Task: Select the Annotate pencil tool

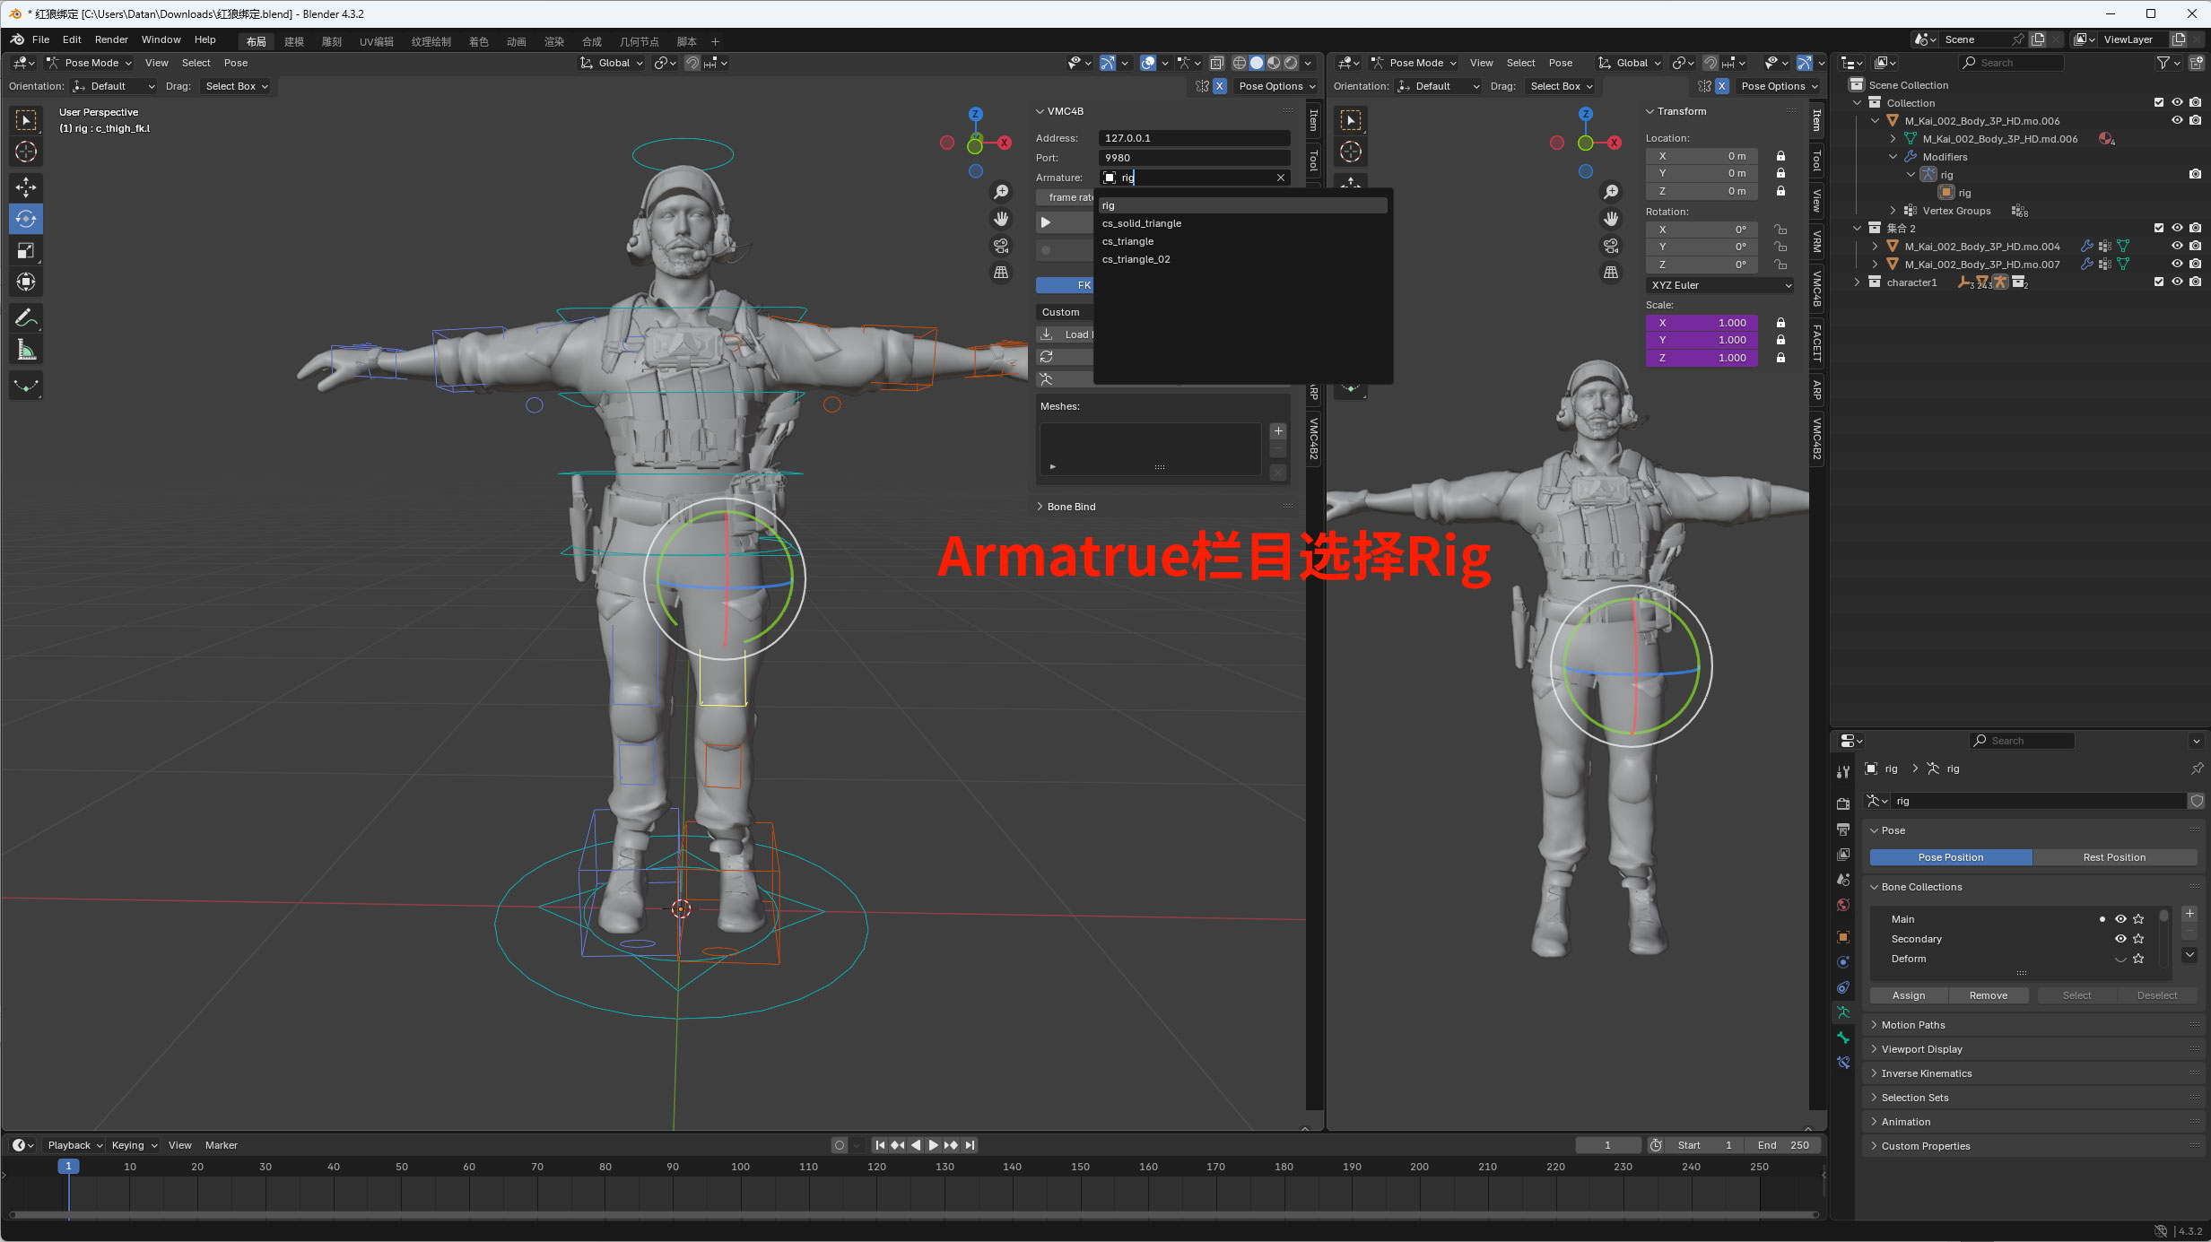Action: point(26,318)
